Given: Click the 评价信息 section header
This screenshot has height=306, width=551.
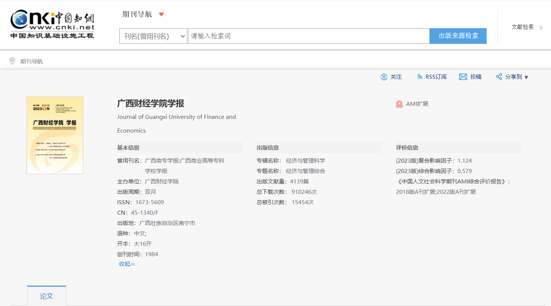Looking at the screenshot, I should click(x=407, y=148).
